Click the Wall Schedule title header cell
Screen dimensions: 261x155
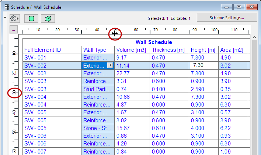pos(153,42)
